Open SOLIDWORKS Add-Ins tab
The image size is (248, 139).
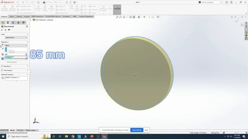click(53, 17)
